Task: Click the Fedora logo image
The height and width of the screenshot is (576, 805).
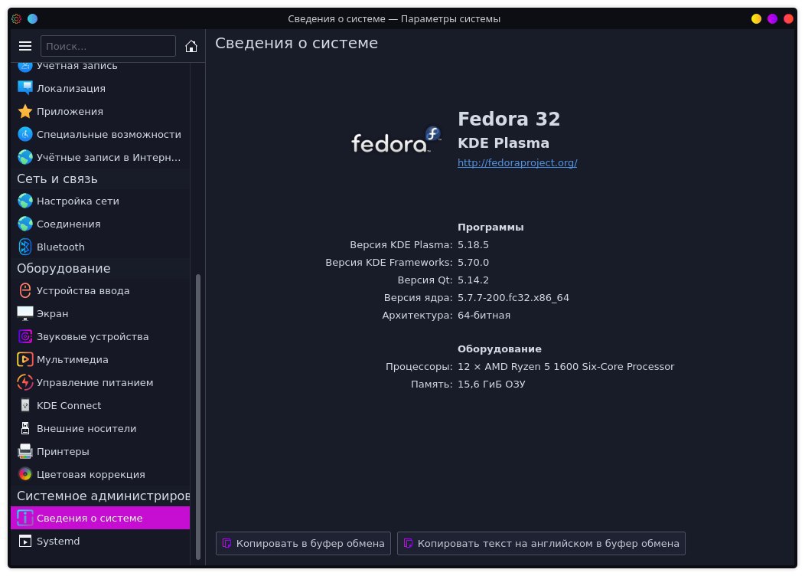Action: click(396, 140)
